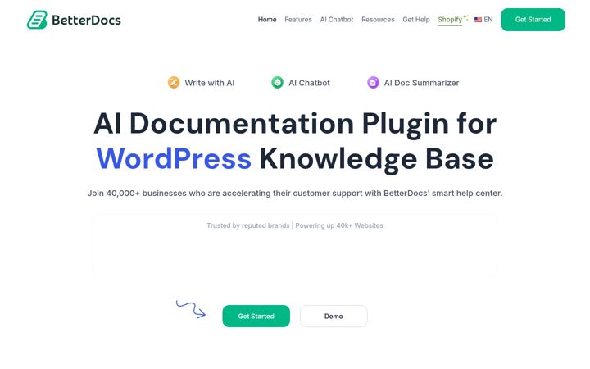Screen dimensions: 590x369
Task: Click the US flag language icon
Action: 478,20
